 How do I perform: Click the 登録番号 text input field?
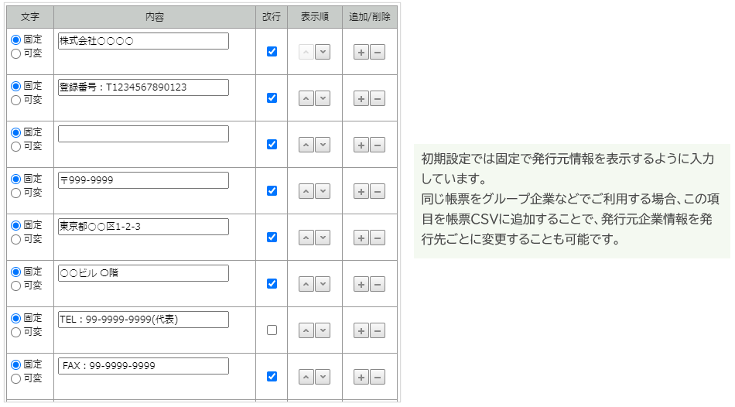pyautogui.click(x=143, y=87)
